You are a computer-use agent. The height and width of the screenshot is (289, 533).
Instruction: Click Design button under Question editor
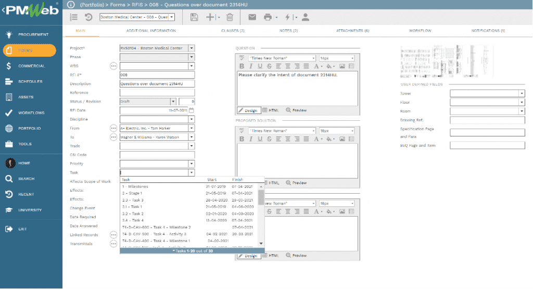click(248, 110)
